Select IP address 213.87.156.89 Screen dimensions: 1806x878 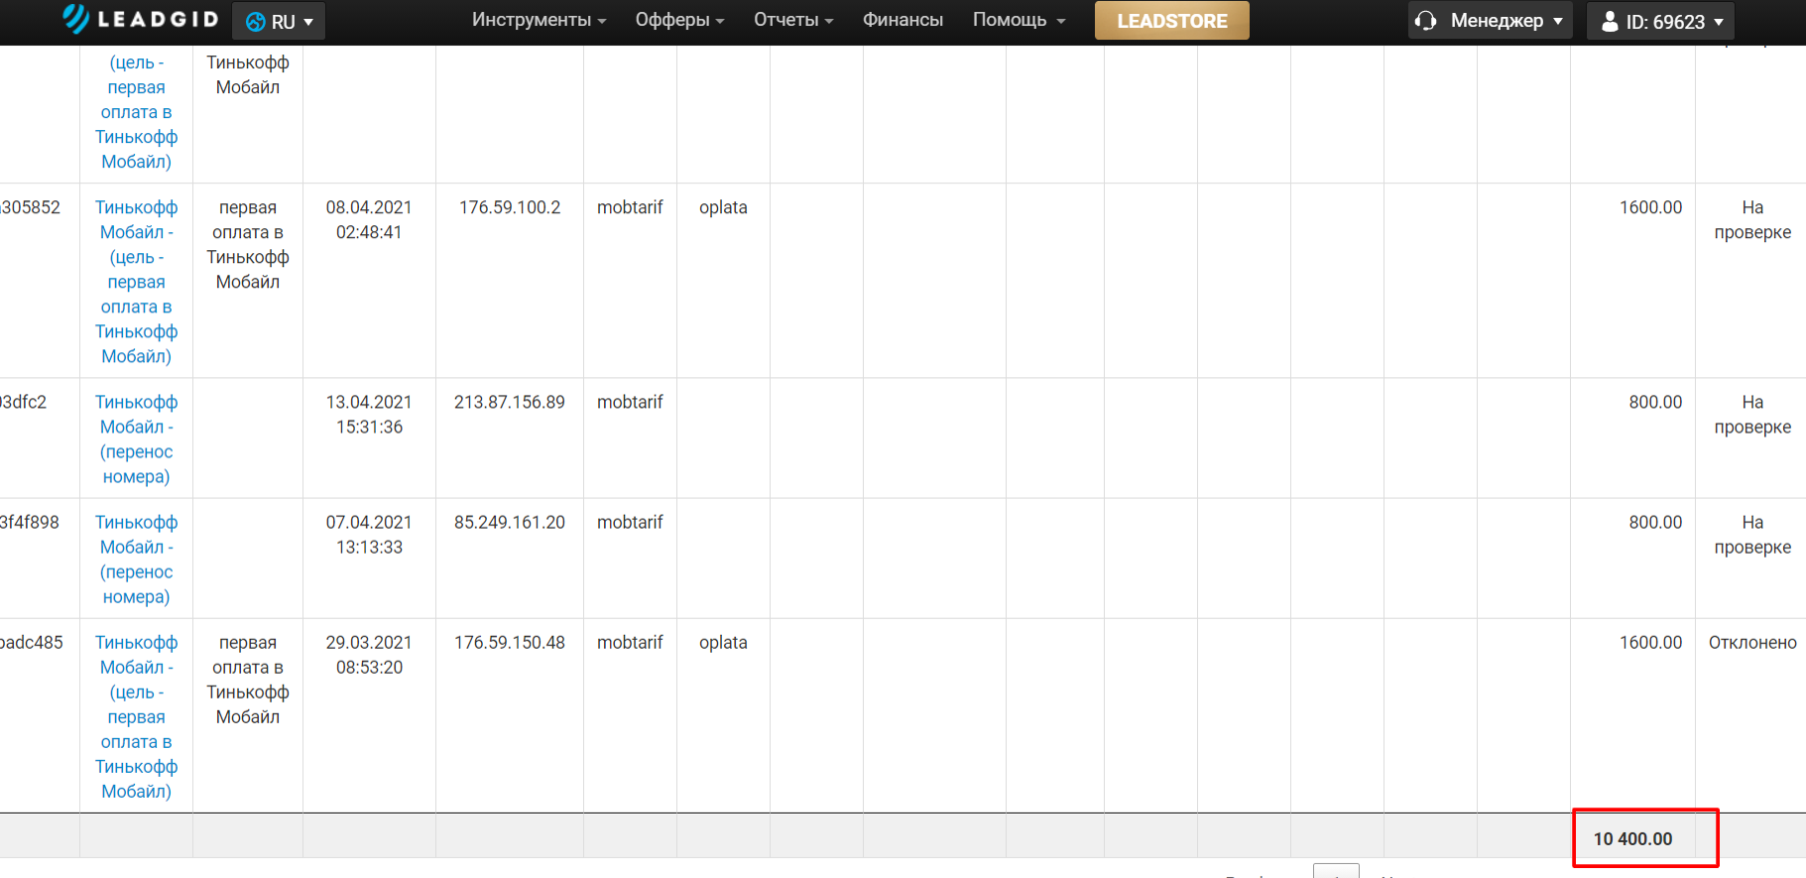510,402
